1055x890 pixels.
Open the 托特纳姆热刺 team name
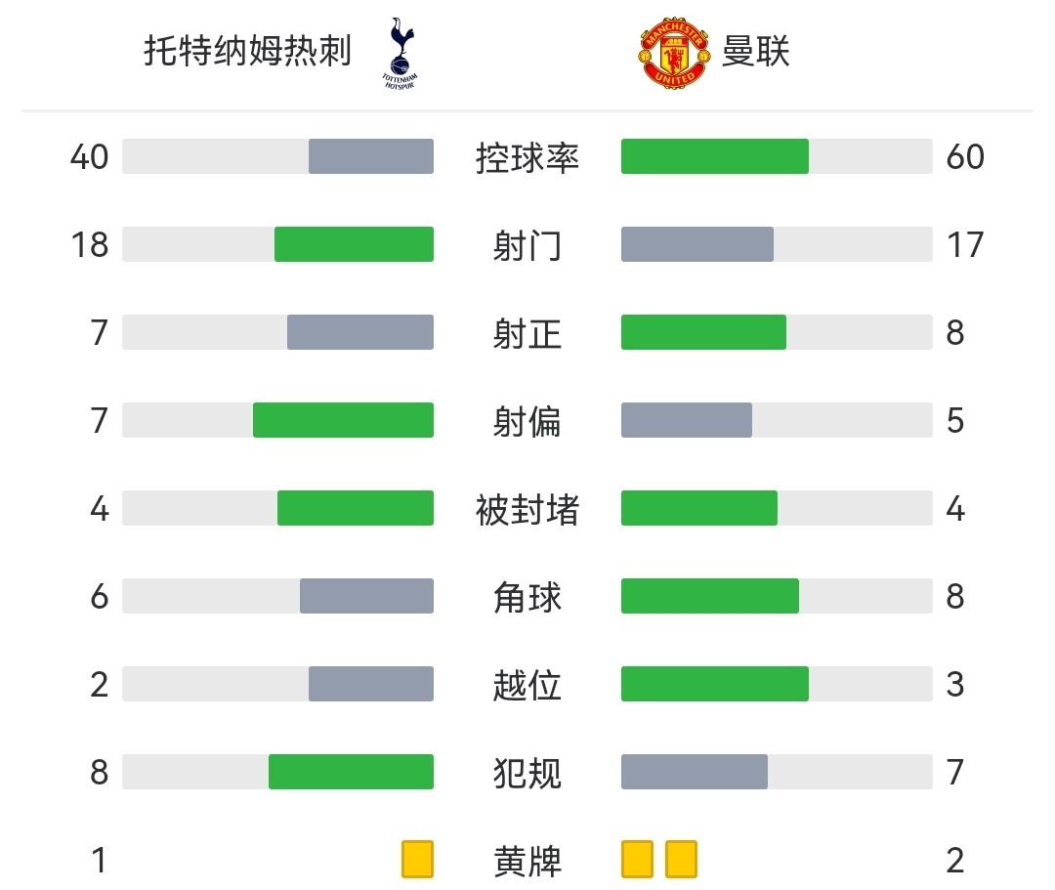[247, 51]
